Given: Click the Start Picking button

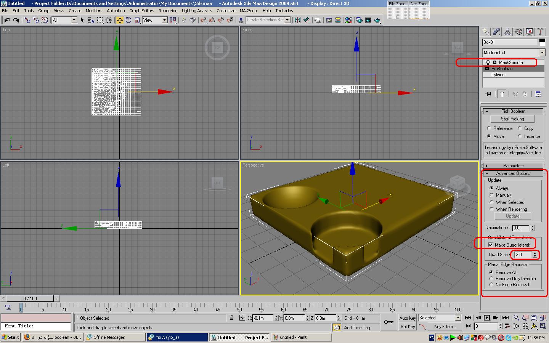Looking at the screenshot, I should (x=512, y=119).
